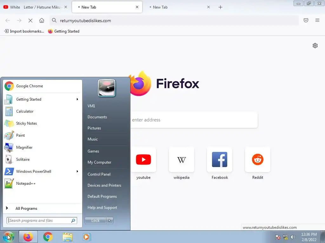
Task: Expand Getting Started submenu arrow
Action: coord(77,99)
